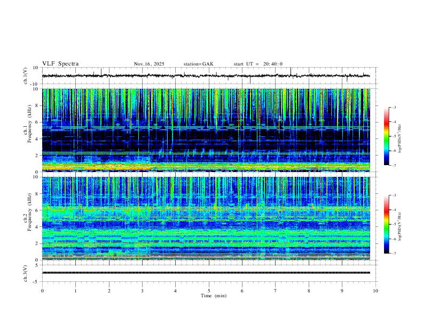Click the ch.1 spectrogram color scale bar
The image size is (423, 326).
[387, 136]
